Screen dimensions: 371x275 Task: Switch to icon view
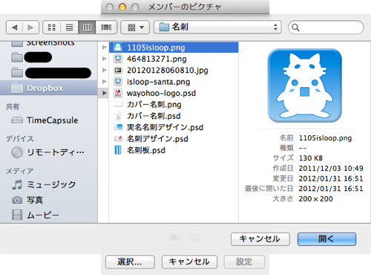52,27
